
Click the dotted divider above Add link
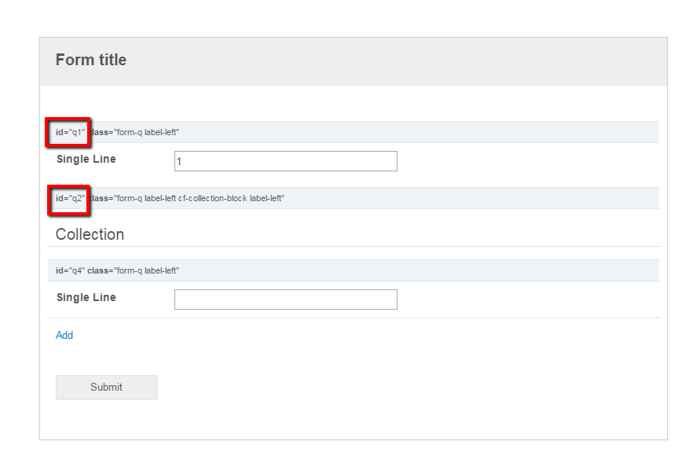[x=354, y=318]
